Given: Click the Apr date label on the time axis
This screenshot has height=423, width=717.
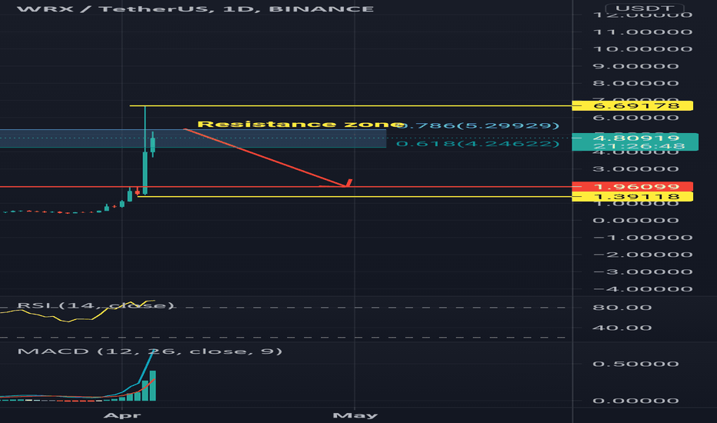Looking at the screenshot, I should pyautogui.click(x=122, y=415).
